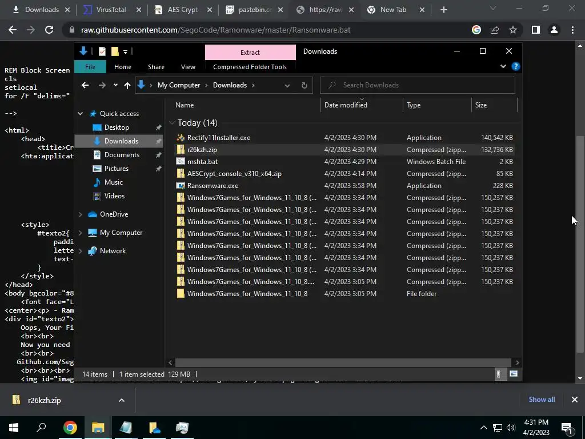Open taskbar Search magnifier
The height and width of the screenshot is (439, 585).
(x=41, y=428)
